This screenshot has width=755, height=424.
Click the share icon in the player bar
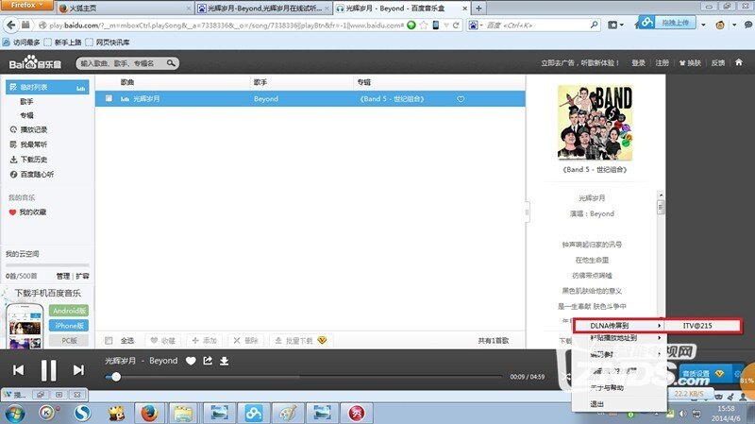208,361
